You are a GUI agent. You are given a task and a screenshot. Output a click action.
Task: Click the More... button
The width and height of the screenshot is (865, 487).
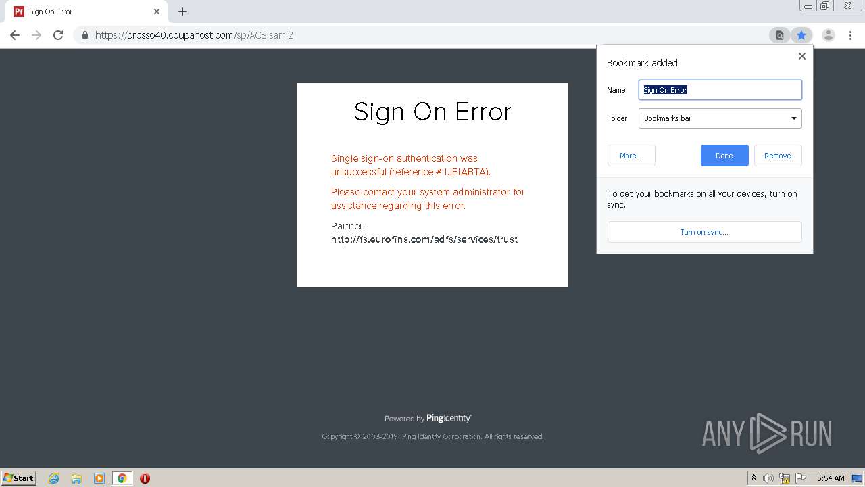(631, 156)
